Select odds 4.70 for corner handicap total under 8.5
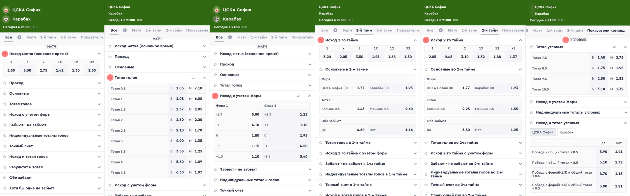The image size is (630, 196). point(603,174)
